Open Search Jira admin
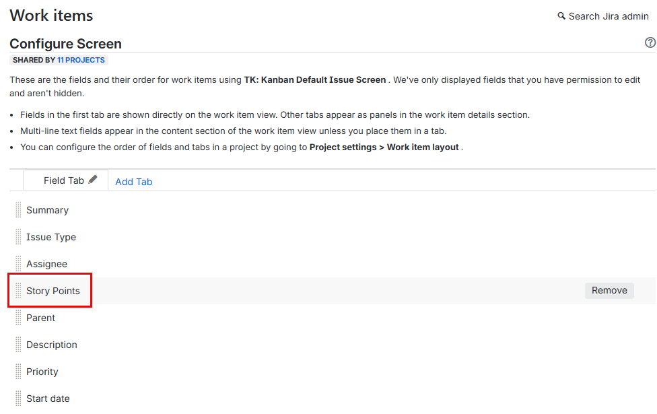Viewport: 657px width, 414px height. (x=609, y=16)
